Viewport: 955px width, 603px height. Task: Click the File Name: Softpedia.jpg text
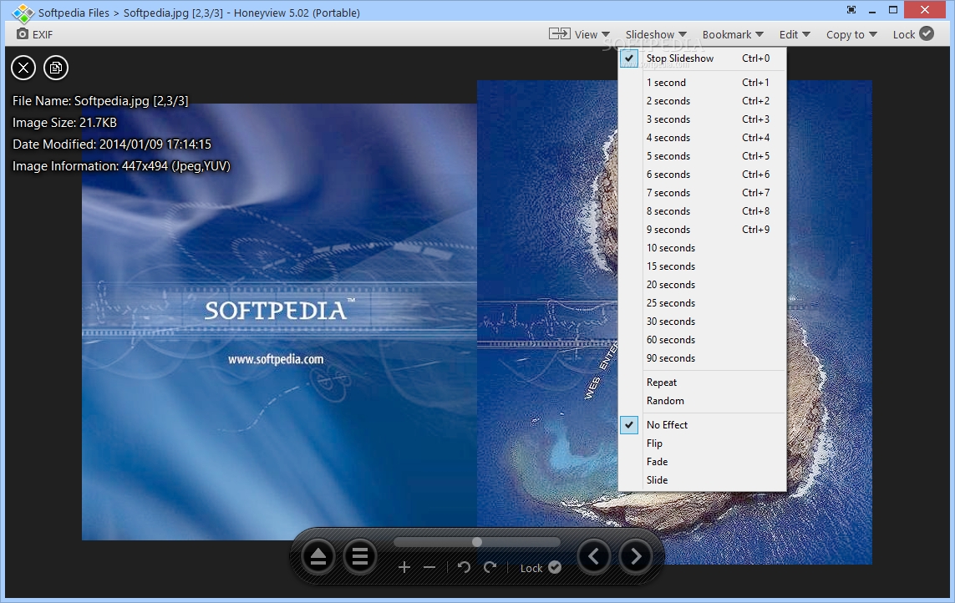pos(100,100)
